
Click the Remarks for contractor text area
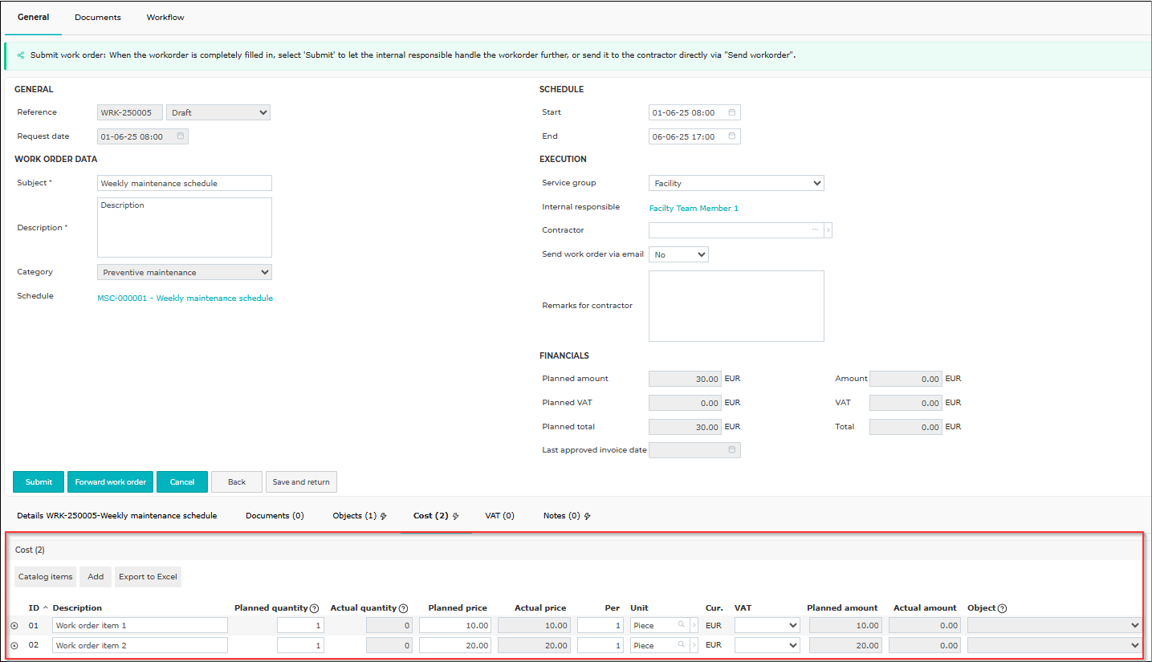coord(736,306)
